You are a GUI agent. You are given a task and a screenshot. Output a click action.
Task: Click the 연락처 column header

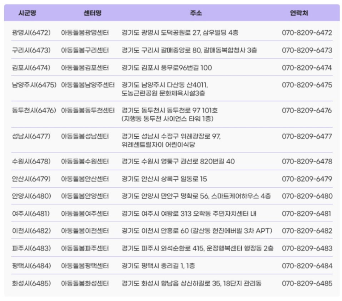pos(299,13)
